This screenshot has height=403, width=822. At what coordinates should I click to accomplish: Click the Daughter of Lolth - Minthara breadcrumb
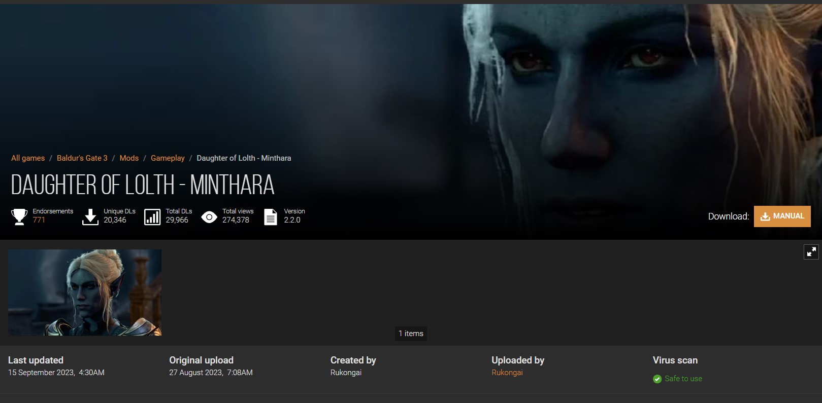point(244,158)
